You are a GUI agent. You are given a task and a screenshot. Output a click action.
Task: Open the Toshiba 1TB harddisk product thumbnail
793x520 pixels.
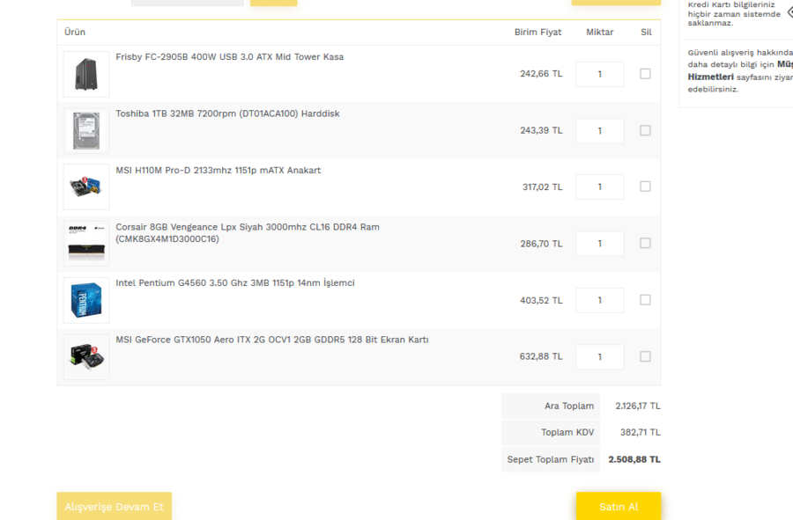coord(86,131)
